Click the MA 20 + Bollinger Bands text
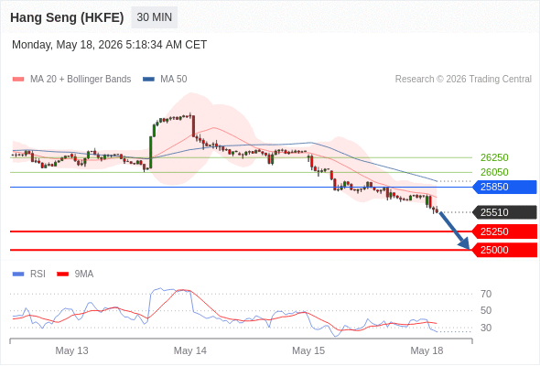 click(x=81, y=80)
